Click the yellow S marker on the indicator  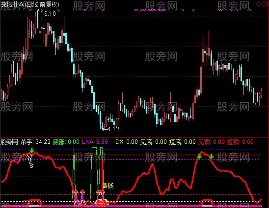[31, 165]
